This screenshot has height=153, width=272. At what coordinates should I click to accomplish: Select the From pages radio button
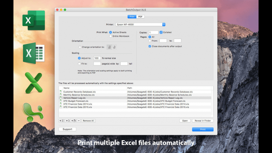[150, 41]
